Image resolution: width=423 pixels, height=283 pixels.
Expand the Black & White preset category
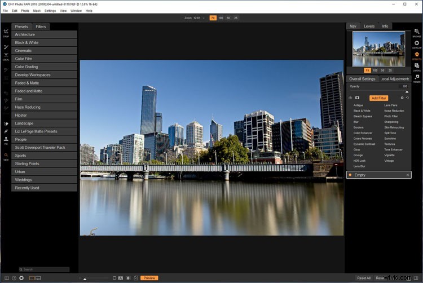coord(44,43)
